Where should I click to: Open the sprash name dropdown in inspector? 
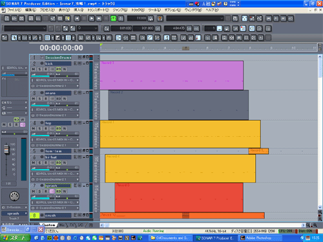(14, 214)
